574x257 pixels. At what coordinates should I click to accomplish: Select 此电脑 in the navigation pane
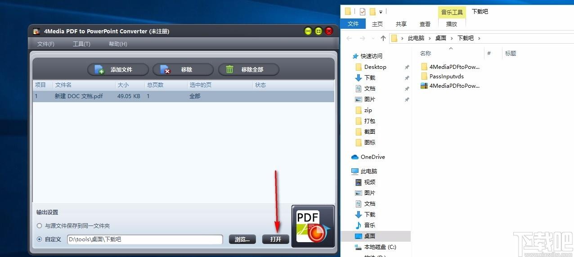click(x=369, y=171)
